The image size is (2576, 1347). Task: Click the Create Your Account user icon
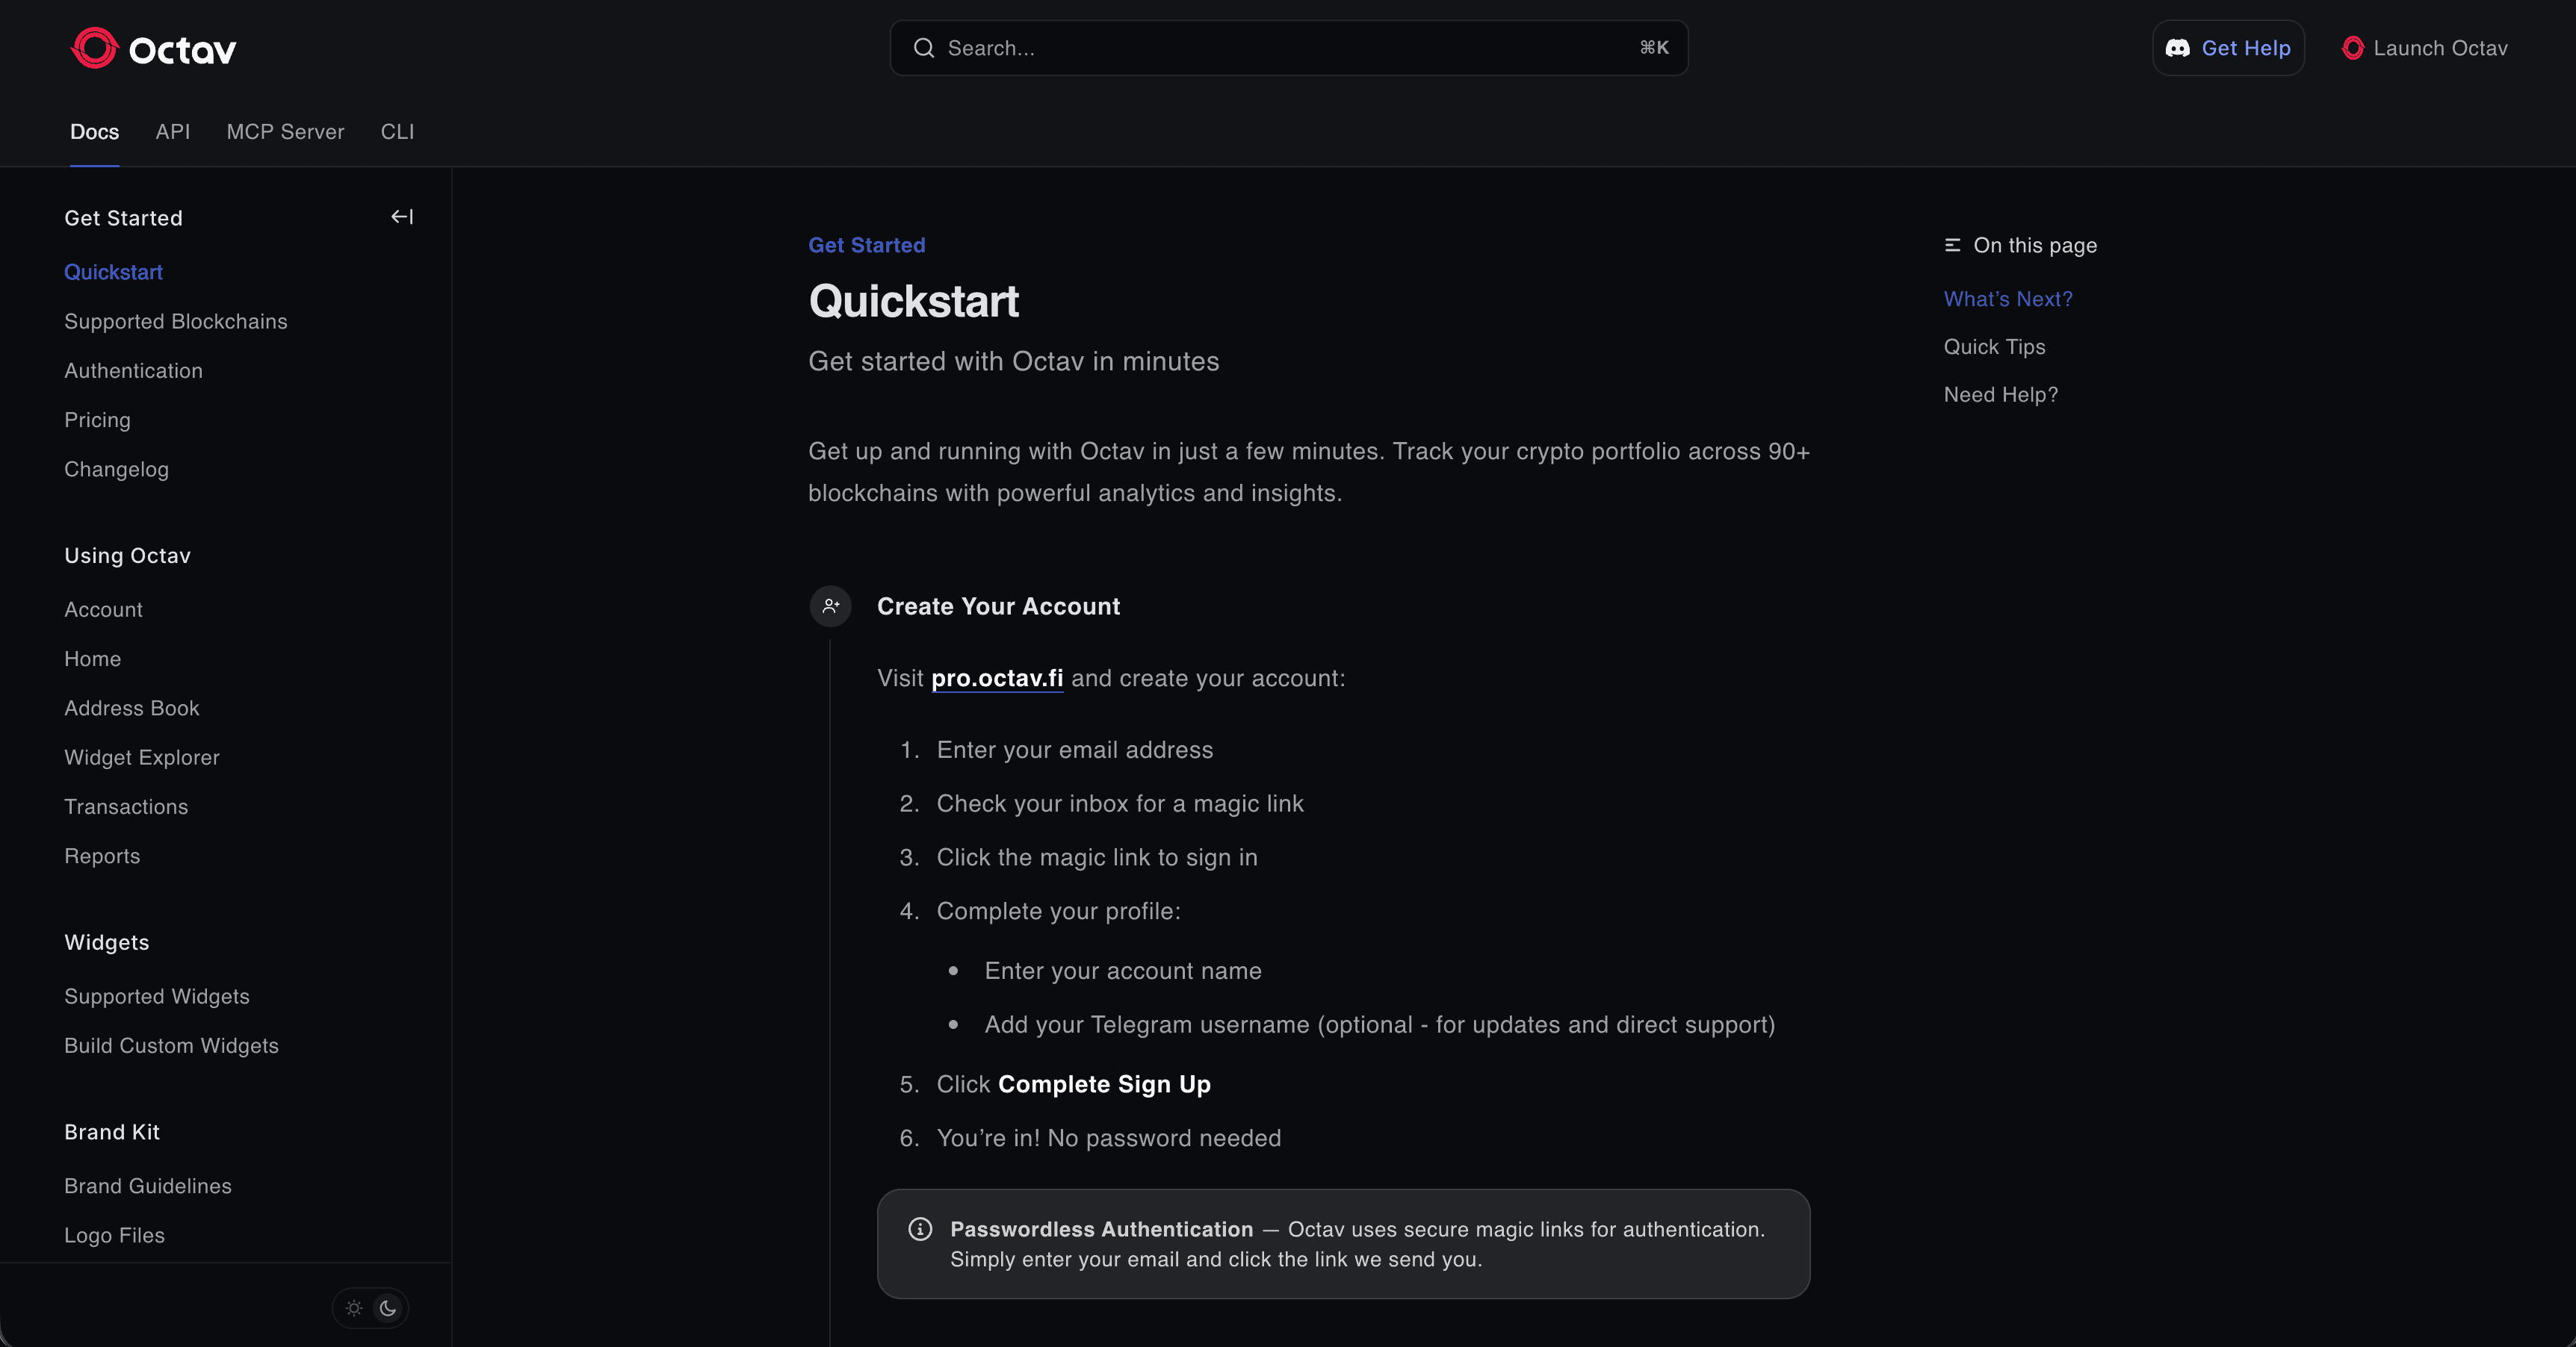829,606
